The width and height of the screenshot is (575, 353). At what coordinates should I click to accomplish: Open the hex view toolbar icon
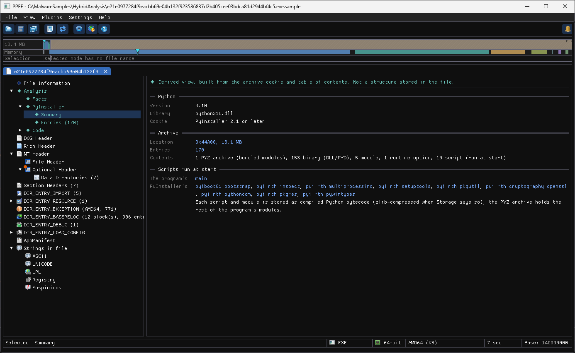pyautogui.click(x=50, y=29)
